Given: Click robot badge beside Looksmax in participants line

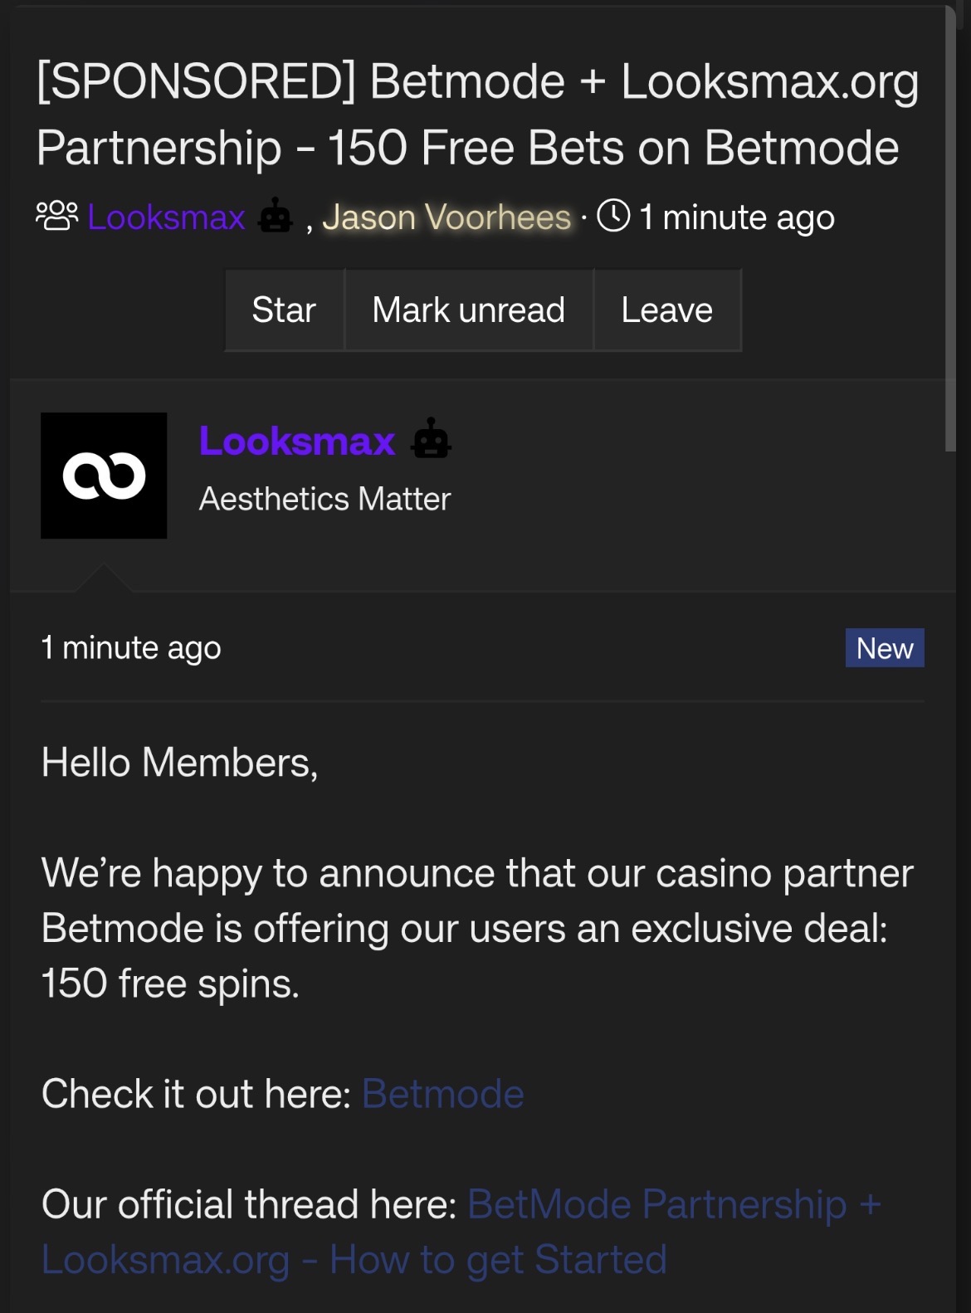Looking at the screenshot, I should (275, 217).
